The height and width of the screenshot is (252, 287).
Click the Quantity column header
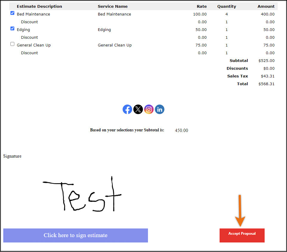coord(226,6)
